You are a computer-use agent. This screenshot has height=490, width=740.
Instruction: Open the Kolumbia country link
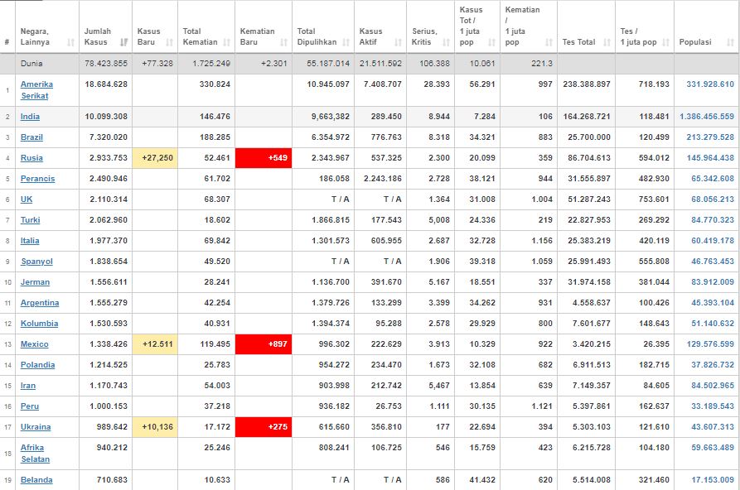pyautogui.click(x=39, y=324)
